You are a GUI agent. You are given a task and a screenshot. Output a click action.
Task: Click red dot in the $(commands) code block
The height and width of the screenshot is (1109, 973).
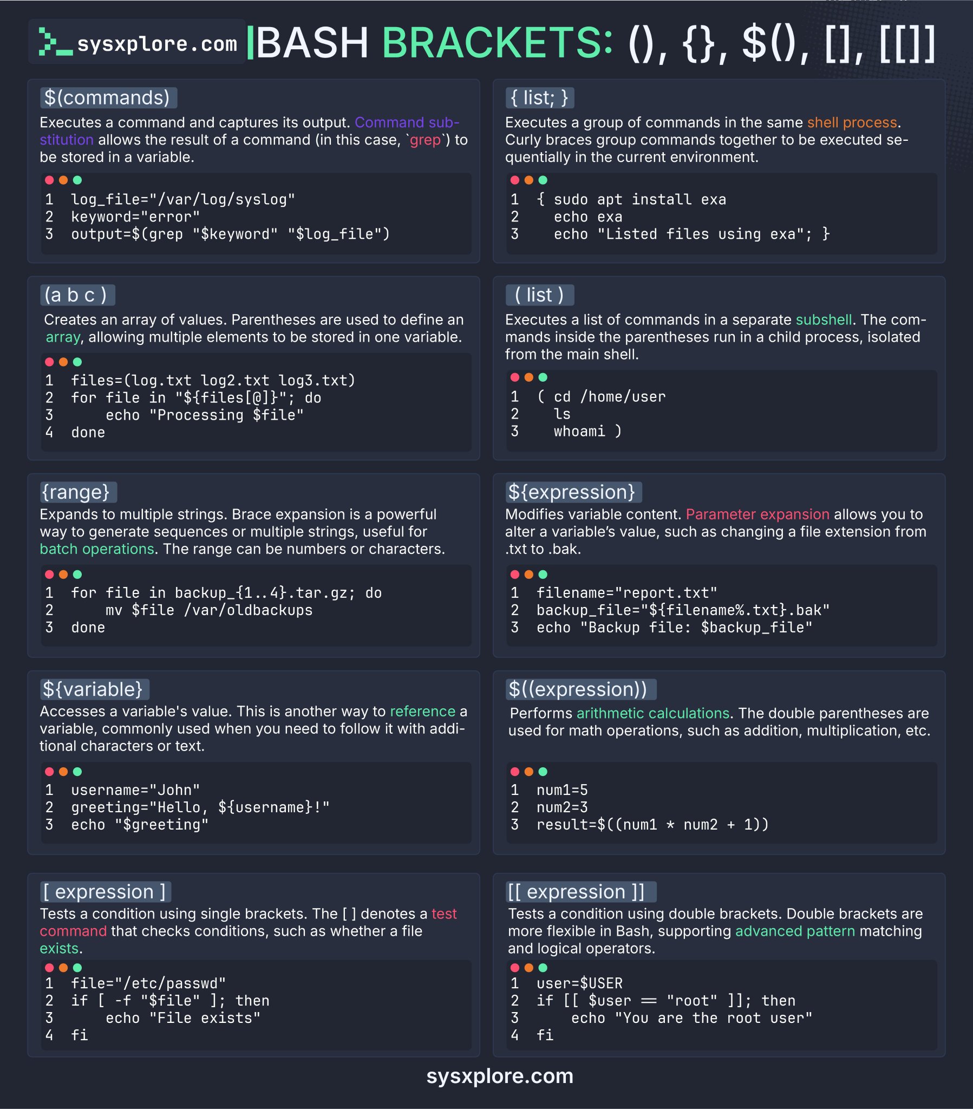click(49, 180)
